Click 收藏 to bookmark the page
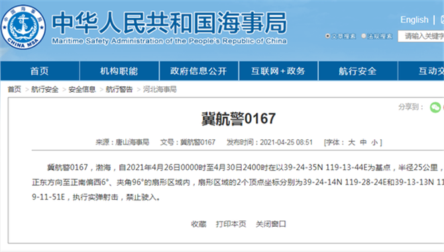This screenshot has height=252, width=444. click(x=199, y=224)
